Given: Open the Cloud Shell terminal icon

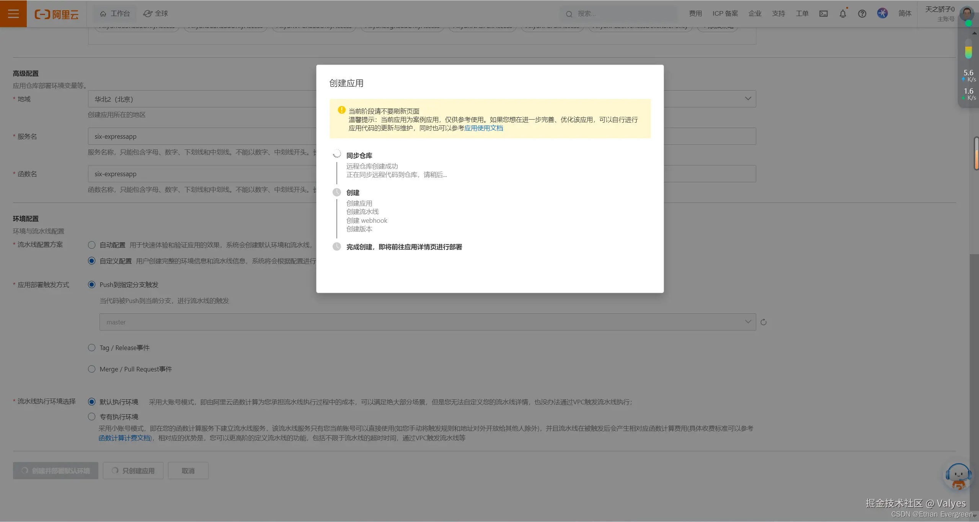Looking at the screenshot, I should (823, 14).
